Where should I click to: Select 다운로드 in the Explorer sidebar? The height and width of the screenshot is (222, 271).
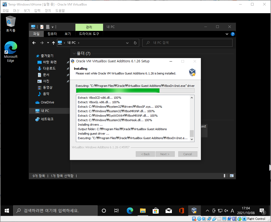coord(49,68)
